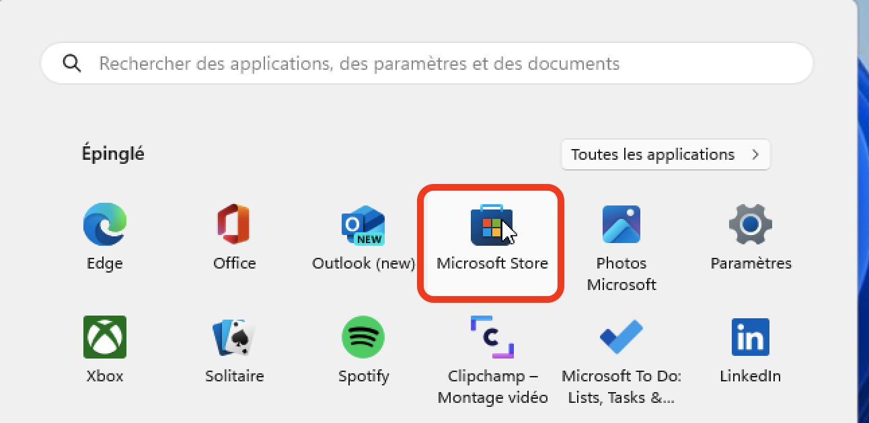Screen dimensions: 869x423
Task: Open the Microsoft Store shopping bag icon
Action: (492, 224)
